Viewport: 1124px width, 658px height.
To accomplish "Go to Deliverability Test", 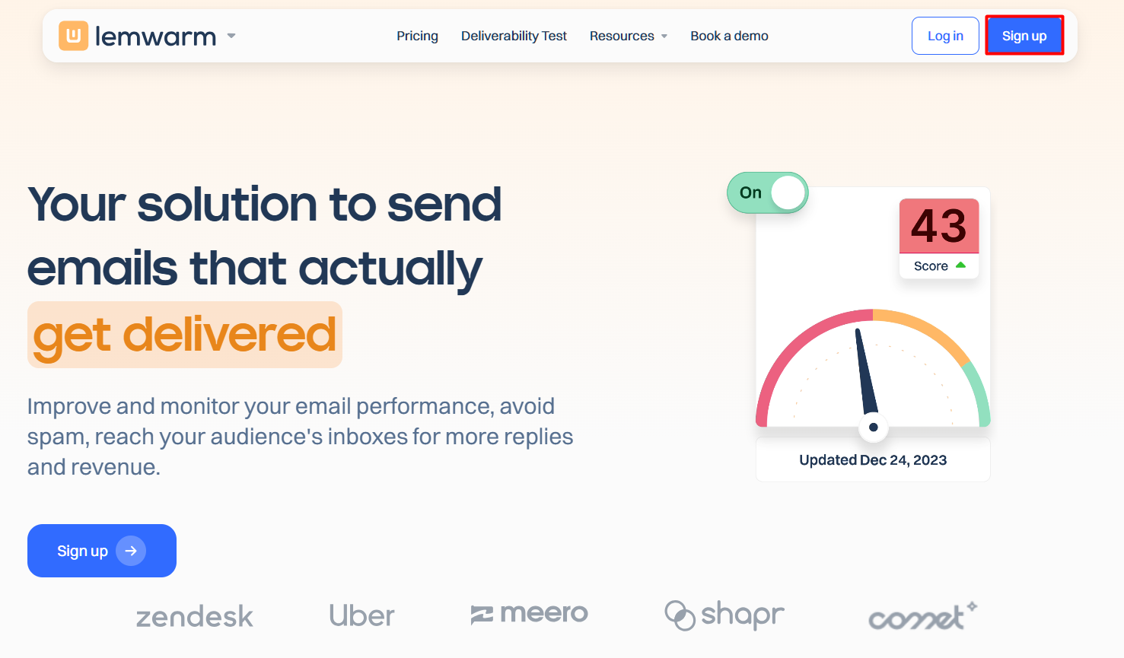I will coord(514,36).
